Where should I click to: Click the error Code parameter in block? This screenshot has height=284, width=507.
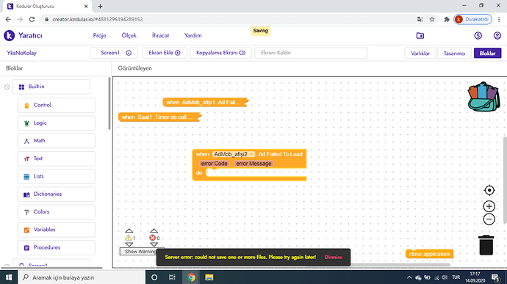tap(214, 164)
